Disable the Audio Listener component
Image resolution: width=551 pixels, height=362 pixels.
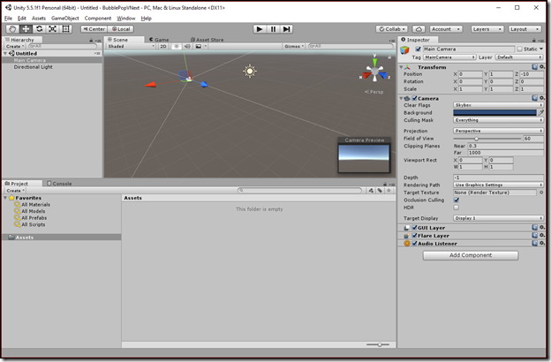click(414, 243)
